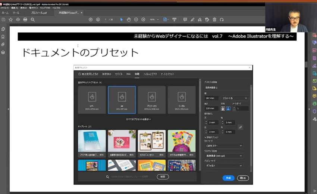Click the cloud upload icon in toolbar

click(x=18, y=20)
